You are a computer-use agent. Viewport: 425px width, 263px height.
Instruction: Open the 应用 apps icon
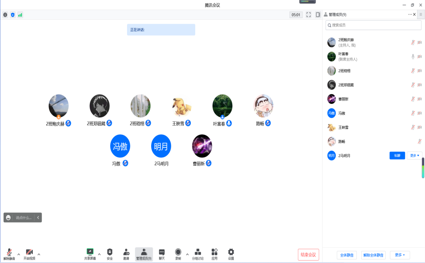(215, 252)
